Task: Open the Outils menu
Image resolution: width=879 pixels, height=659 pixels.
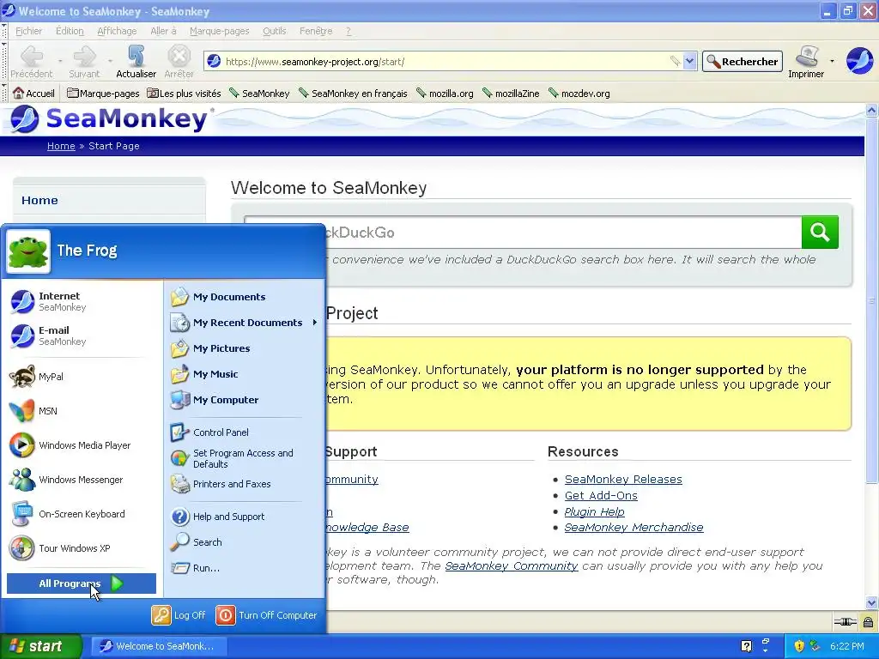Action: [x=274, y=31]
